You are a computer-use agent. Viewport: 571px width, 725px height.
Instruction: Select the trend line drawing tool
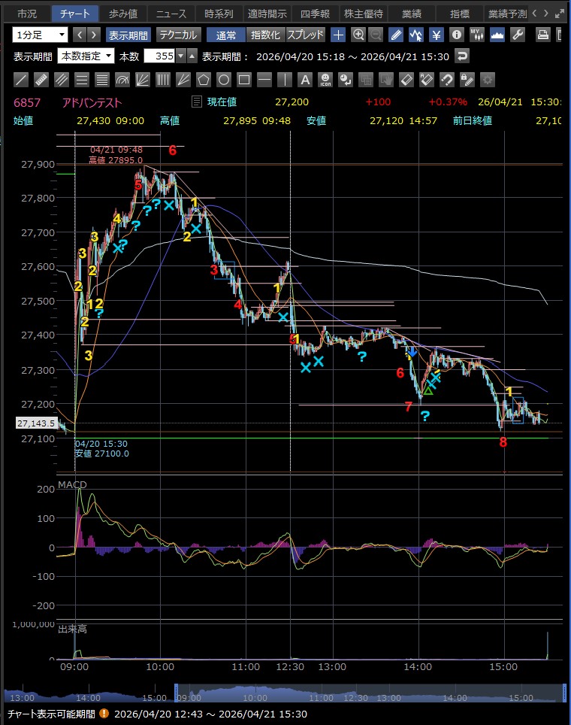(x=22, y=79)
